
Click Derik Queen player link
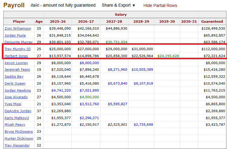15,83
